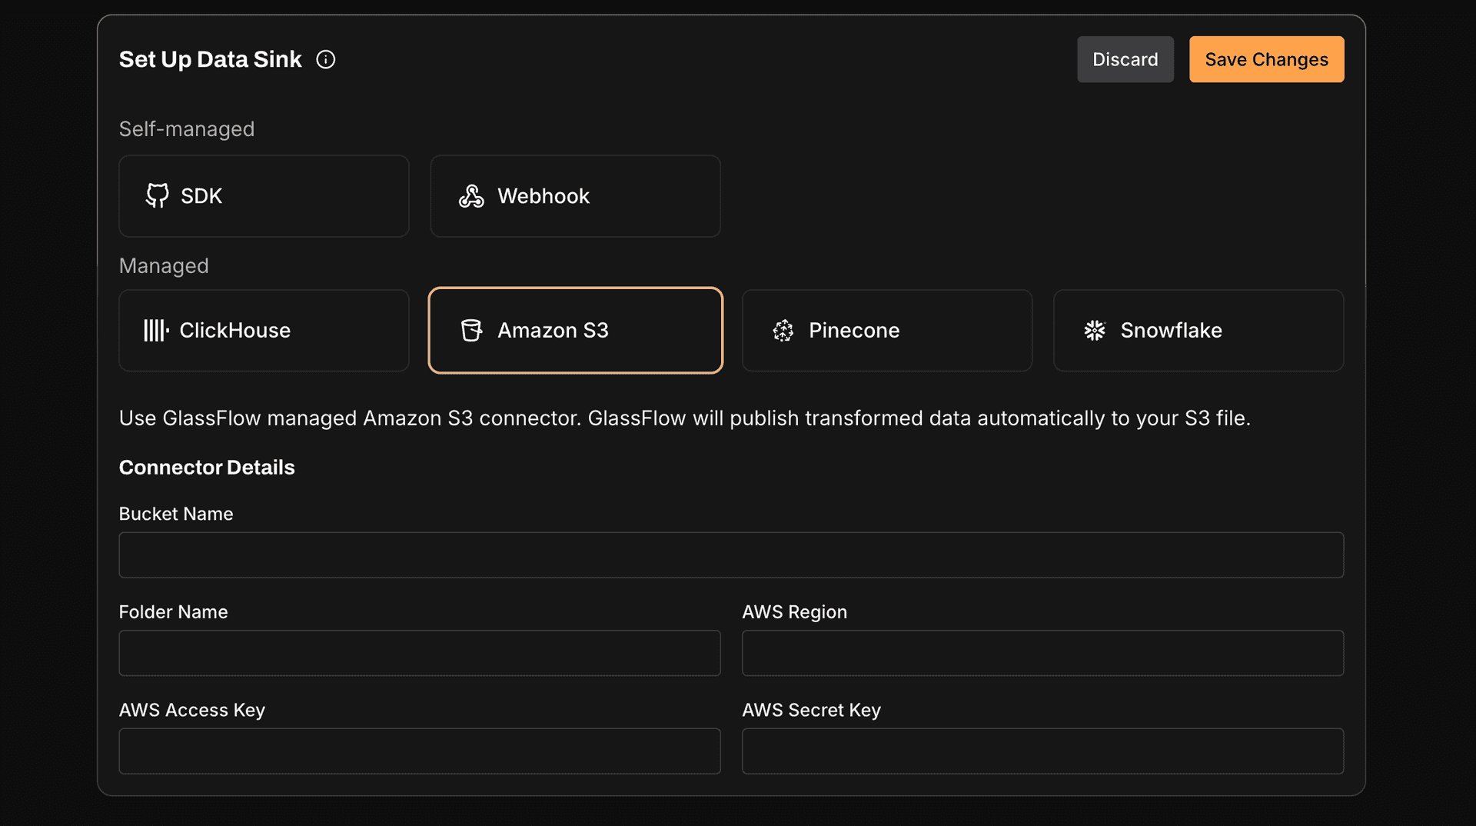Screen dimensions: 1476x826
Task: Select the Pinecone label on the managed card
Action: pos(854,331)
